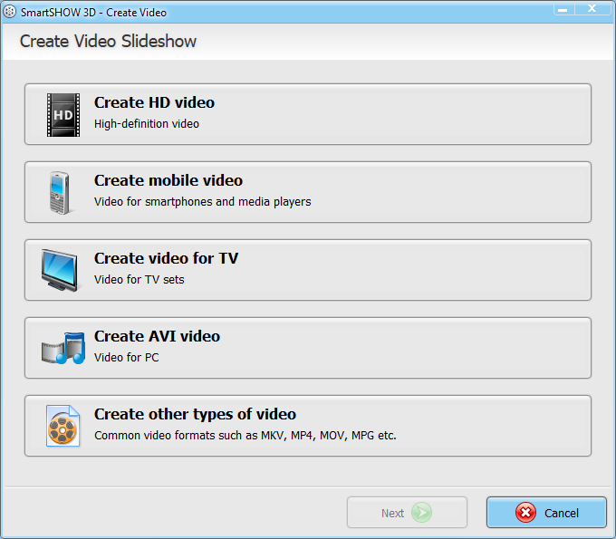Screen dimensions: 616x539
Task: Choose Create video for TV option
Action: coord(308,270)
